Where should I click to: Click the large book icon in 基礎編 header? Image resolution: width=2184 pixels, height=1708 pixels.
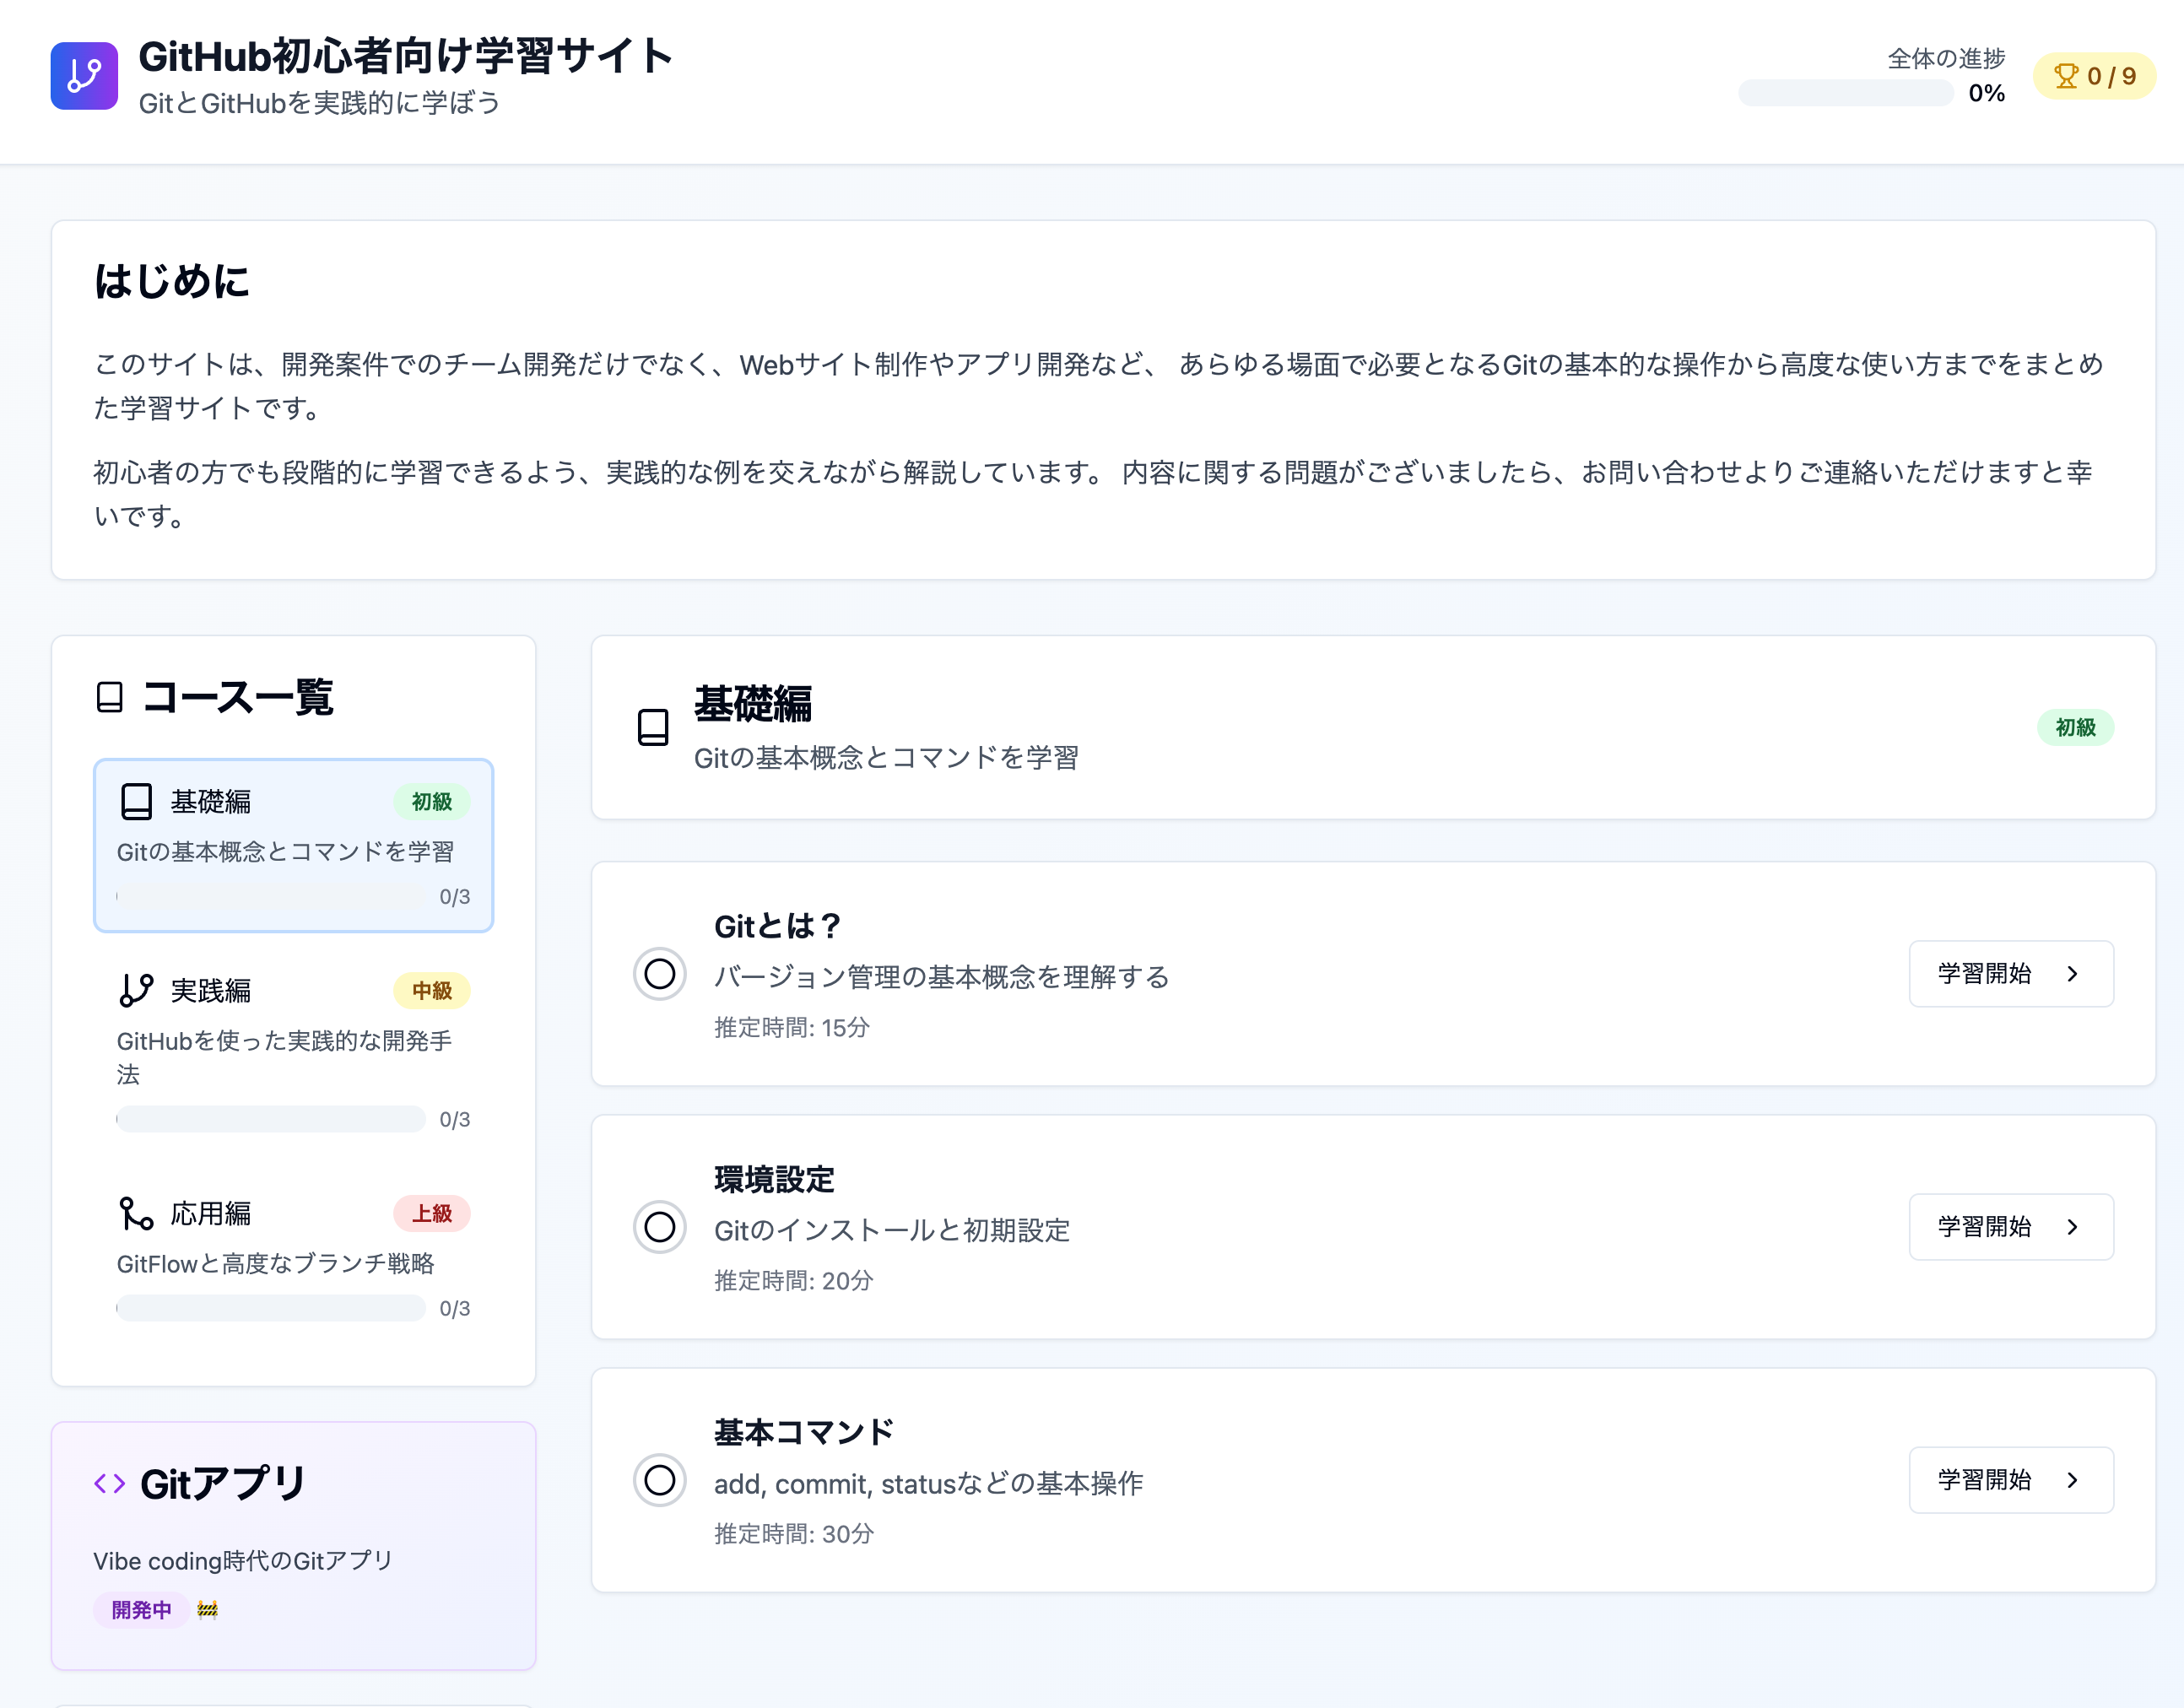coord(653,727)
